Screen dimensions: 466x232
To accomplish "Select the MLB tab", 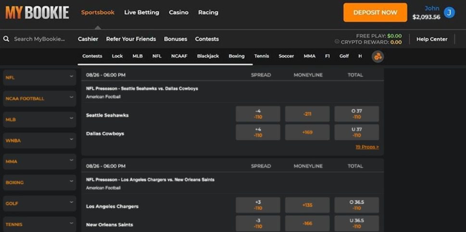I will 138,56.
